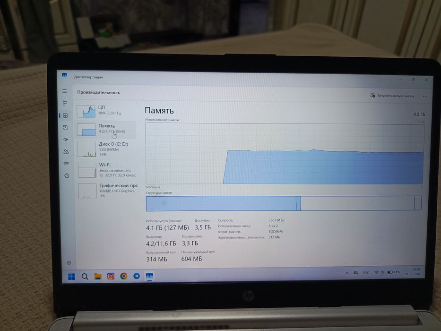Open Task Manager settings gear icon
Image resolution: width=441 pixels, height=331 pixels.
[x=69, y=263]
